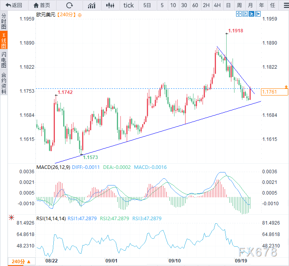Click the red sun icon near RSI panel

(11, 217)
